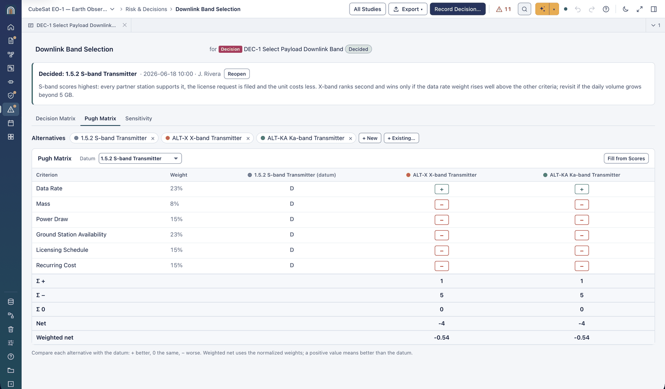Screen dimensions: 665x389
Task: Open the Home icon in sidebar
Action: click(x=11, y=27)
